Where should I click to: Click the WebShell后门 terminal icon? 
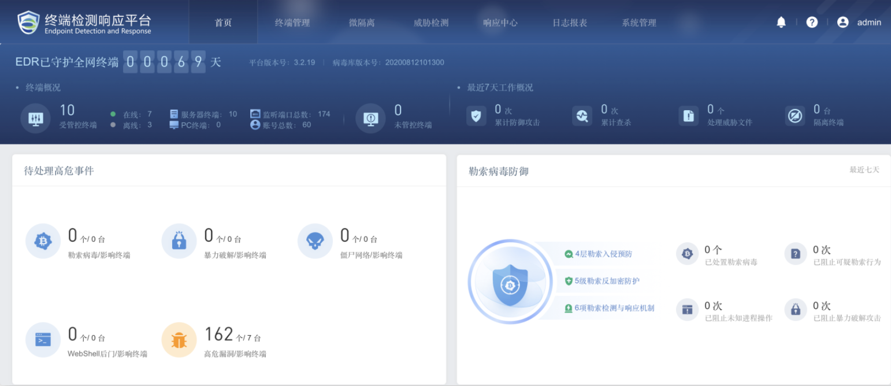click(43, 340)
